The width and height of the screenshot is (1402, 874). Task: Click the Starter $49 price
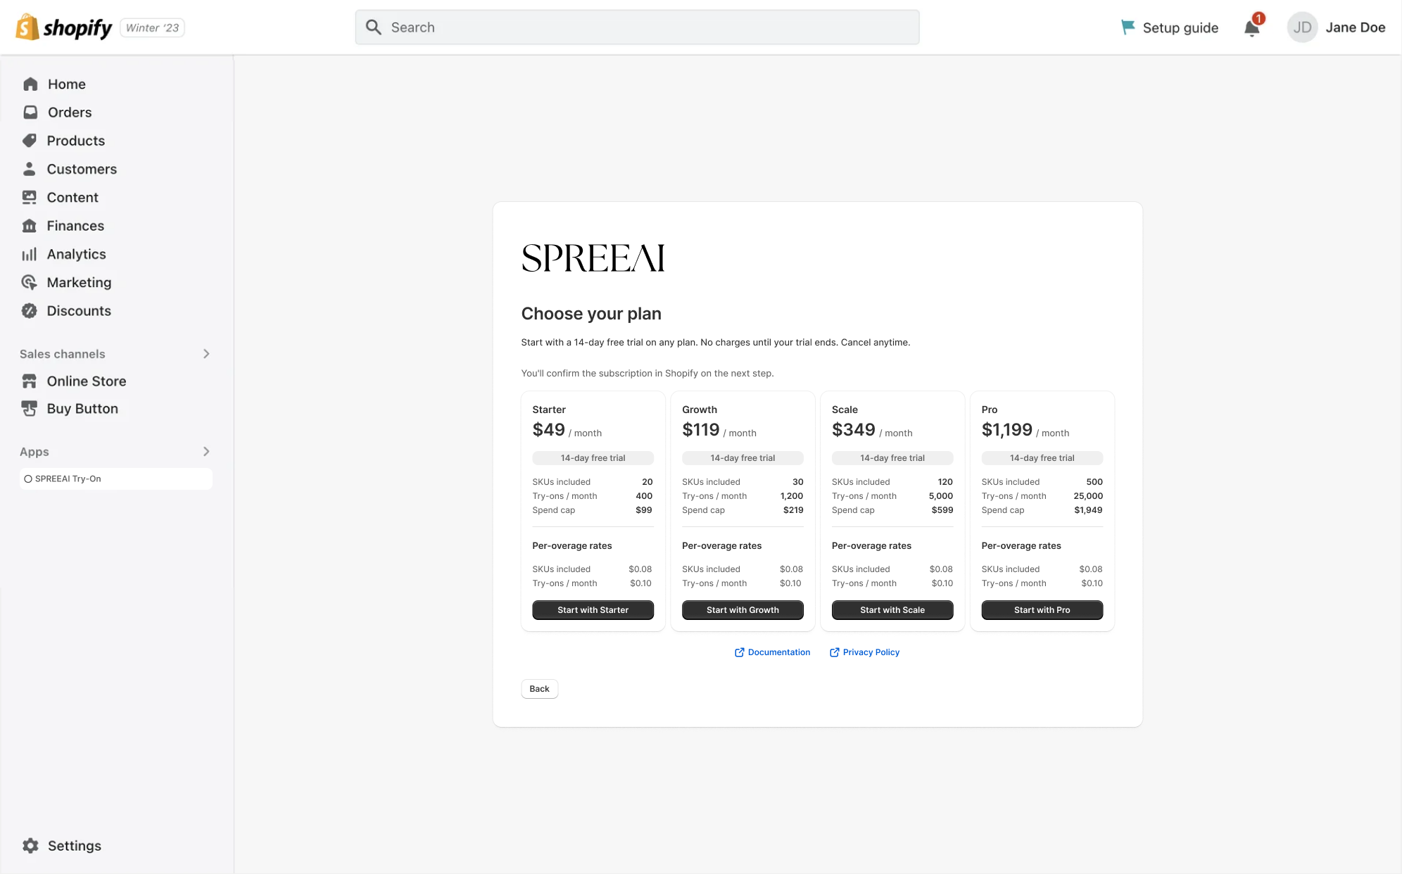pos(549,430)
